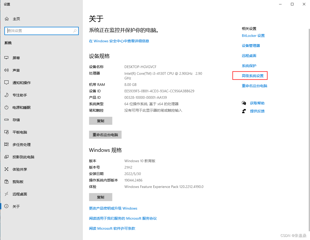Click the 多任务处理 multitasking icon

(x=7, y=145)
